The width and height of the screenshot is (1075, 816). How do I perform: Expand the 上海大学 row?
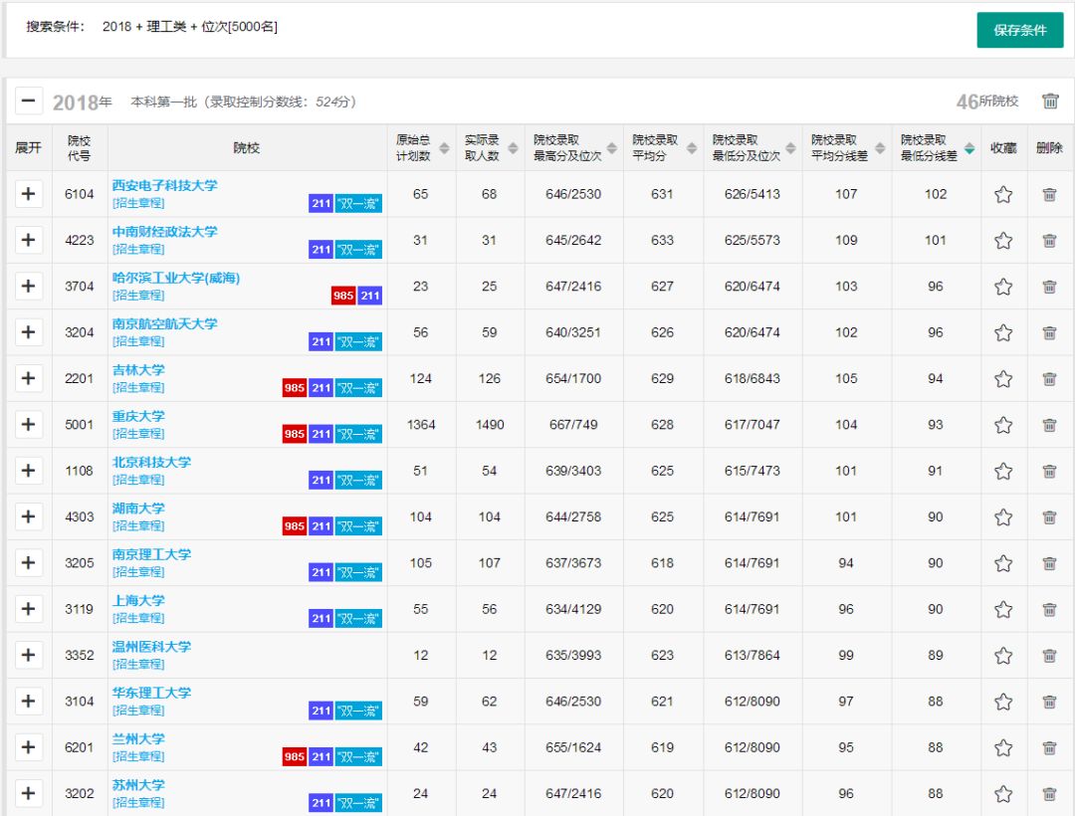click(x=28, y=609)
